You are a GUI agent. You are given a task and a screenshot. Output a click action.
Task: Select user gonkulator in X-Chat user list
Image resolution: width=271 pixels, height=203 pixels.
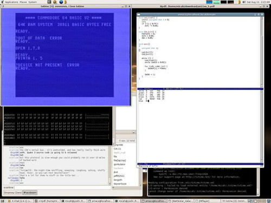coord(119,165)
